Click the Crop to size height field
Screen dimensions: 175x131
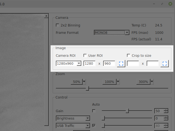pyautogui.click(x=153, y=64)
